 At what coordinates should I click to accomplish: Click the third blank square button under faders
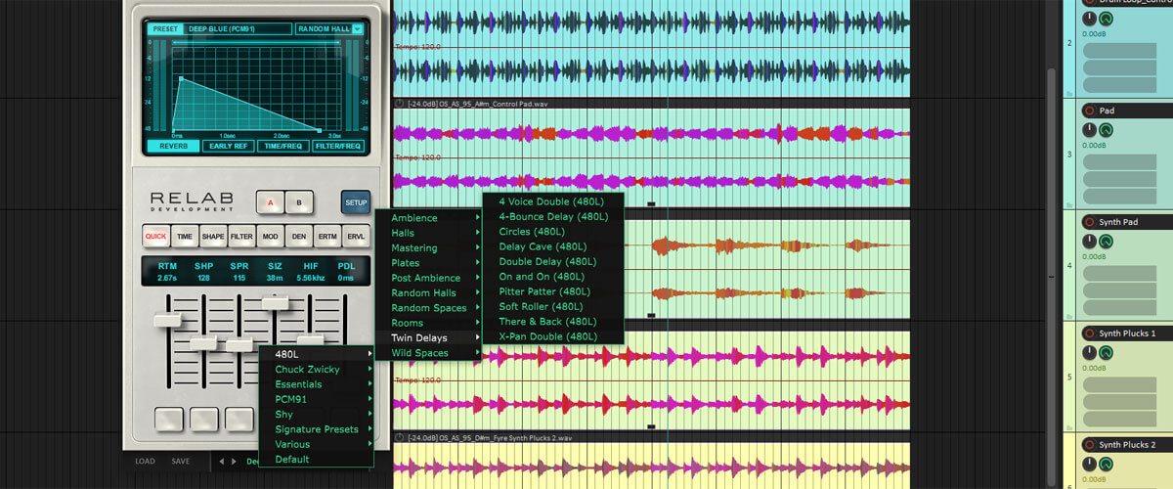click(239, 420)
